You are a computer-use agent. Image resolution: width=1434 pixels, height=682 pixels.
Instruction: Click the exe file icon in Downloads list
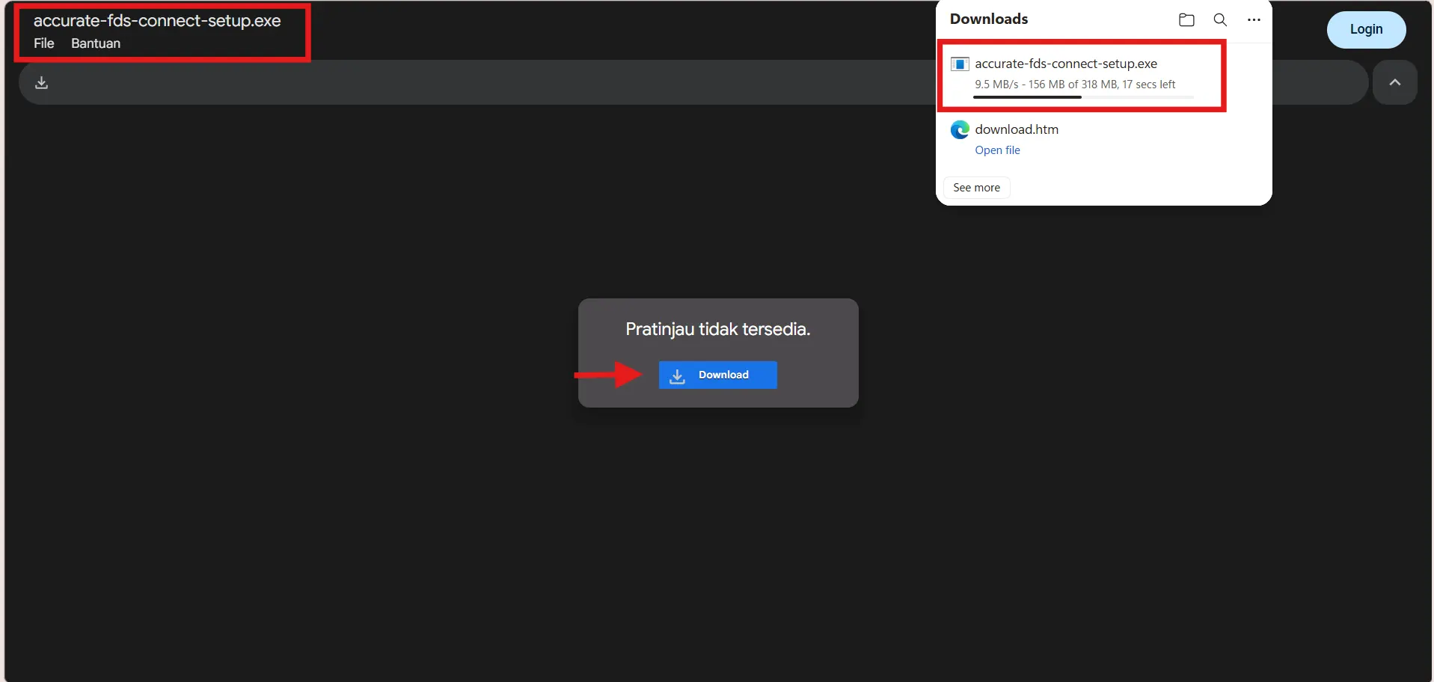[x=960, y=64]
